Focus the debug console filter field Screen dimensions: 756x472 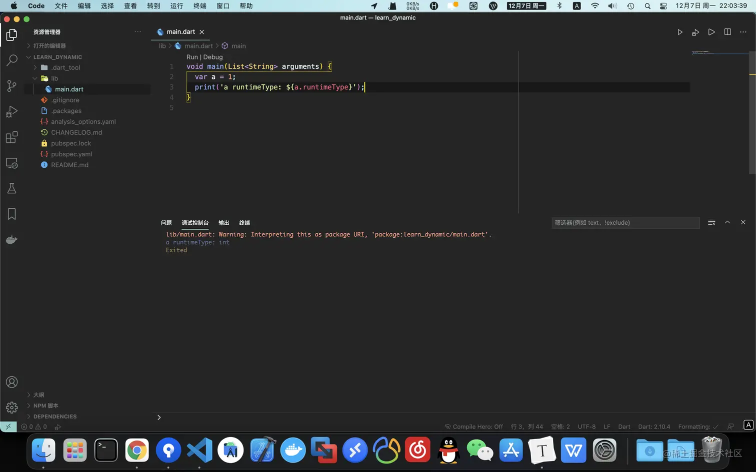click(x=625, y=223)
